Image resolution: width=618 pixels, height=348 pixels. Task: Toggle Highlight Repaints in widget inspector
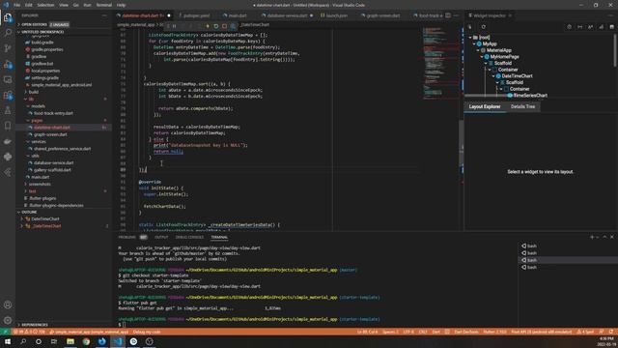(x=601, y=27)
